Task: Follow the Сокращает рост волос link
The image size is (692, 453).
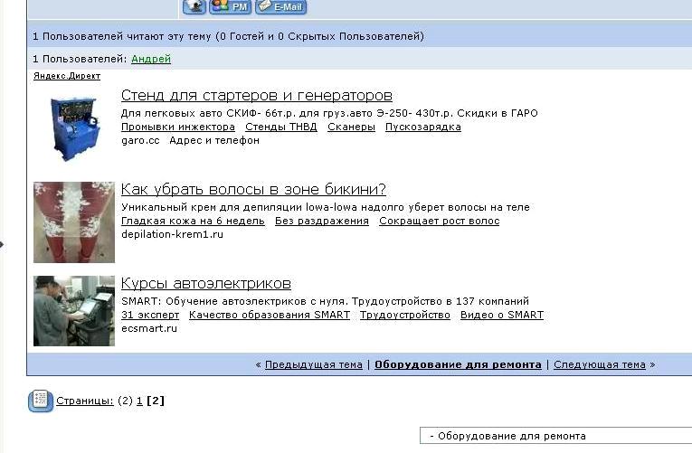Action: click(x=439, y=221)
